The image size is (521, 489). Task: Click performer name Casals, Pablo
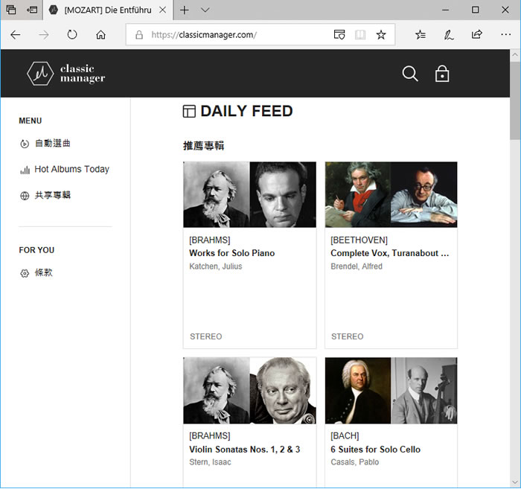click(x=354, y=462)
